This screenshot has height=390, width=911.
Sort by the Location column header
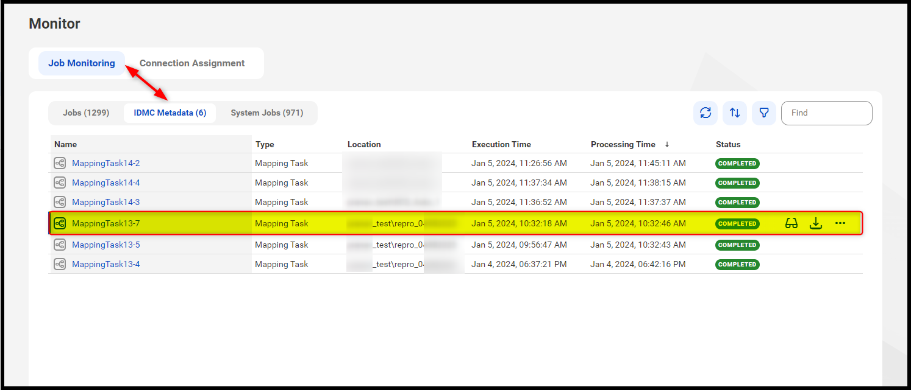point(364,144)
